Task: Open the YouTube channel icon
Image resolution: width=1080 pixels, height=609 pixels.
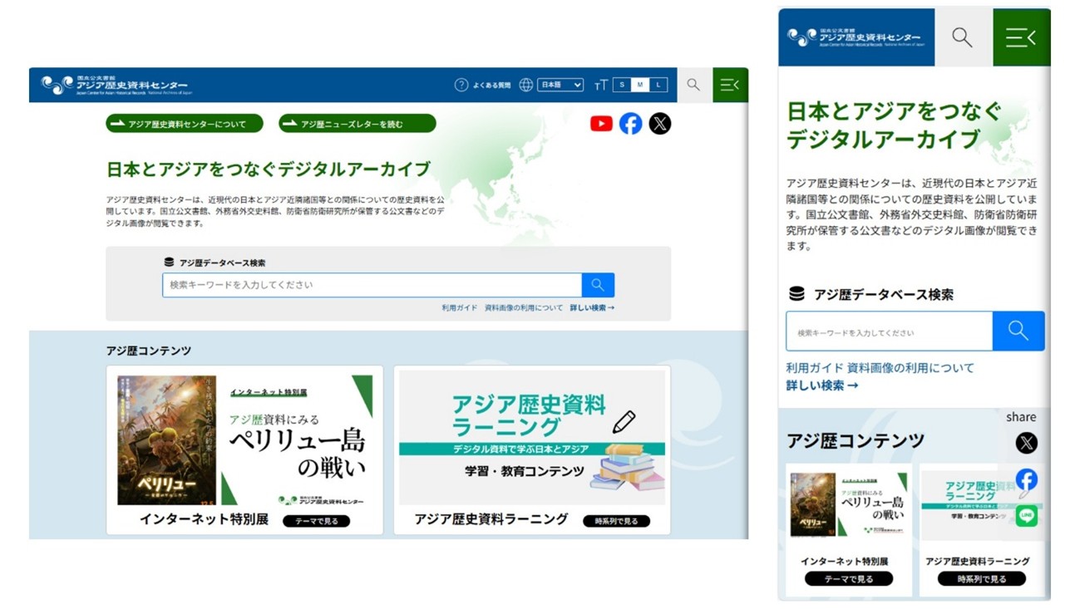Action: [601, 124]
